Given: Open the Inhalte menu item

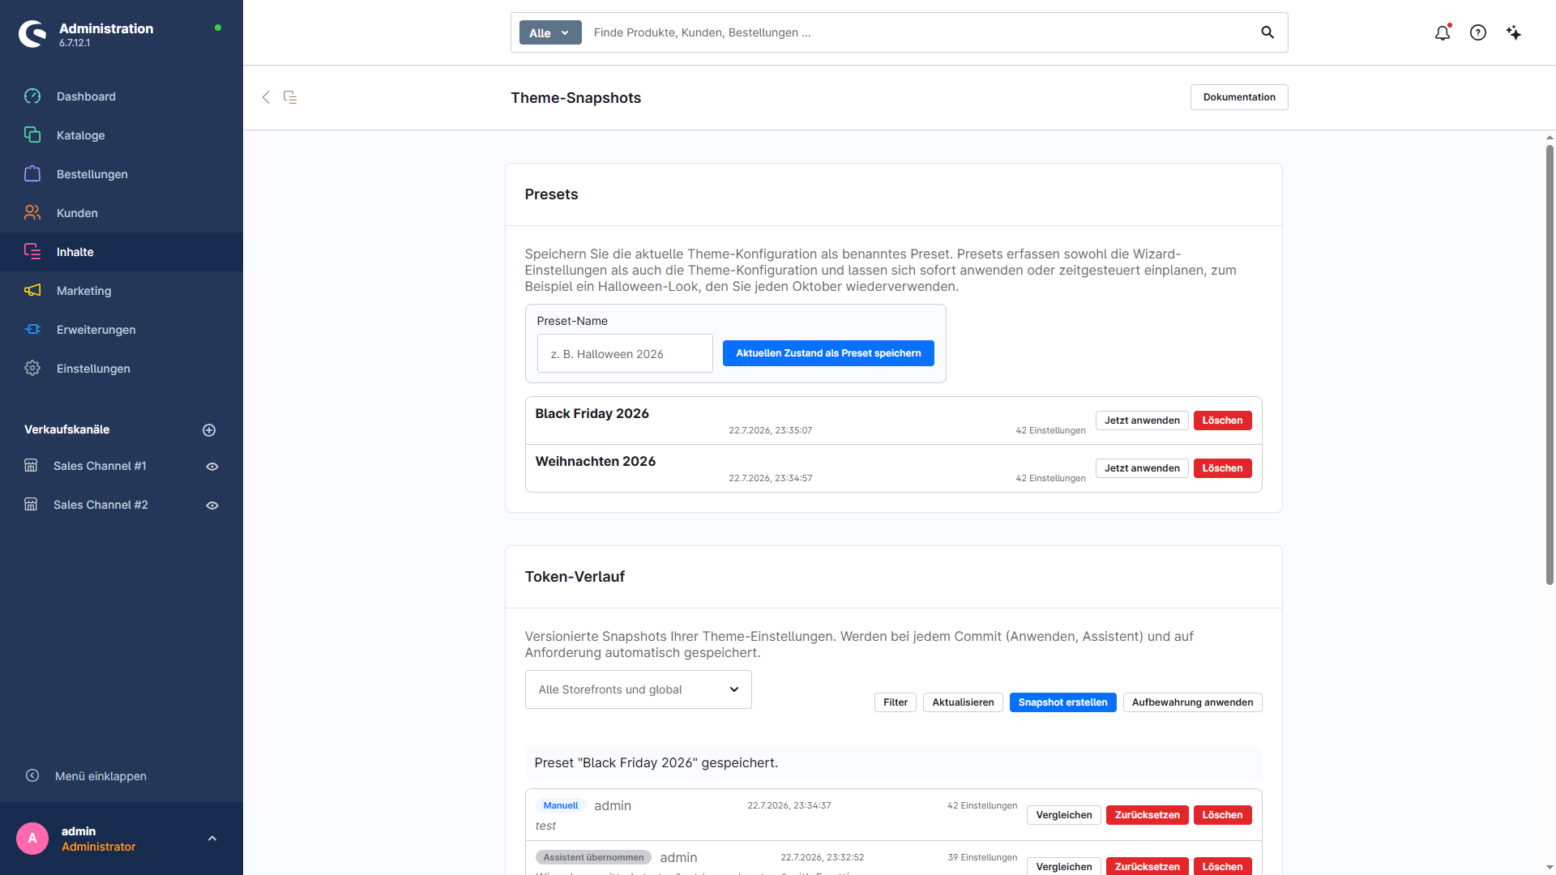Looking at the screenshot, I should click(122, 252).
